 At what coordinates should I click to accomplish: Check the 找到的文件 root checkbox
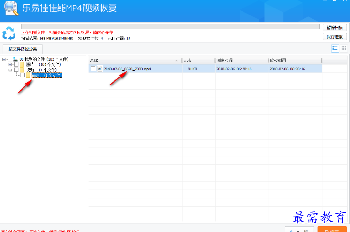coord(10,59)
